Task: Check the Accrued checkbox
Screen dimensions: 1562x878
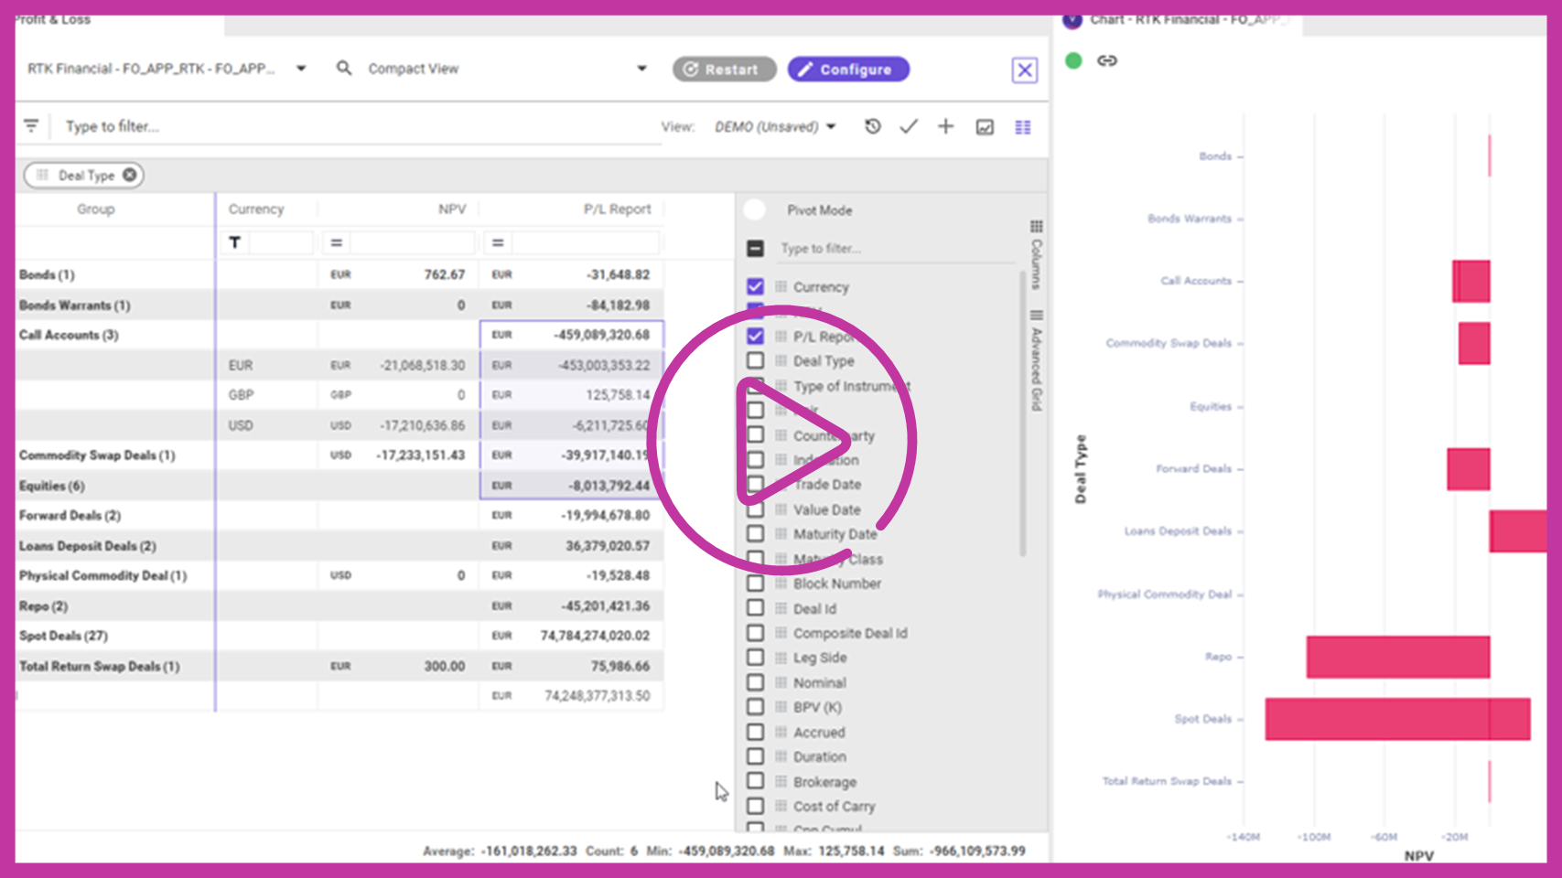Action: [755, 733]
